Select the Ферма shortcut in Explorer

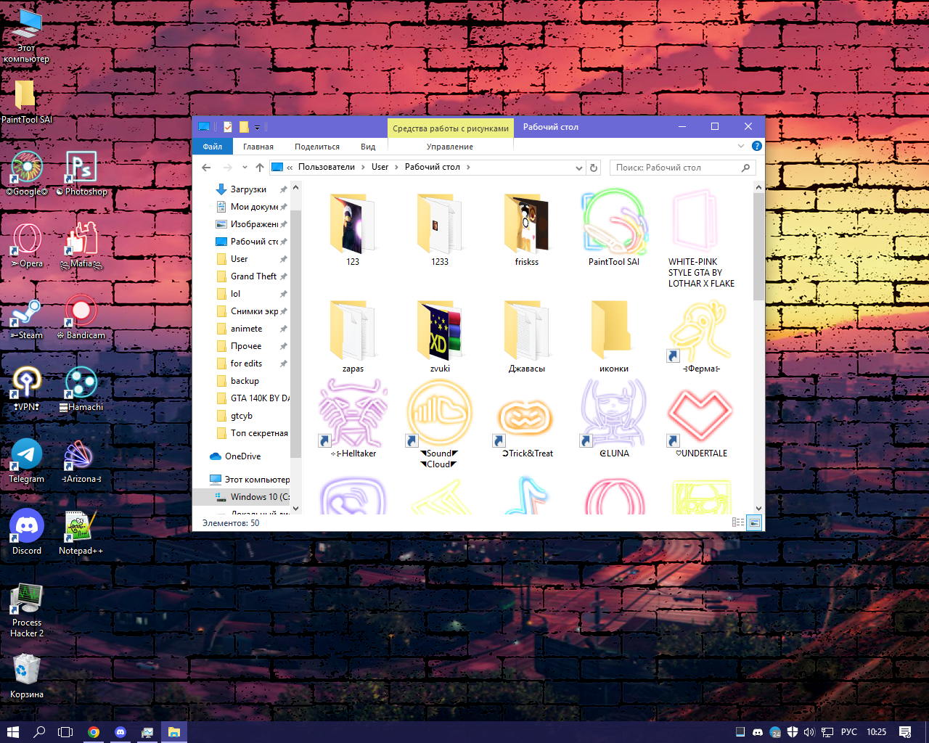pos(701,335)
